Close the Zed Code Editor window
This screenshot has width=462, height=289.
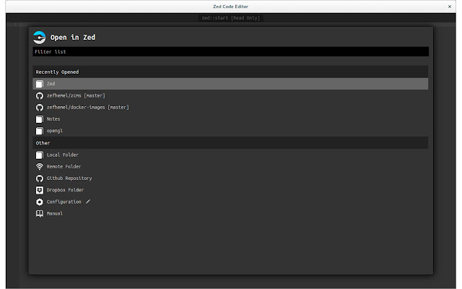pyautogui.click(x=450, y=7)
